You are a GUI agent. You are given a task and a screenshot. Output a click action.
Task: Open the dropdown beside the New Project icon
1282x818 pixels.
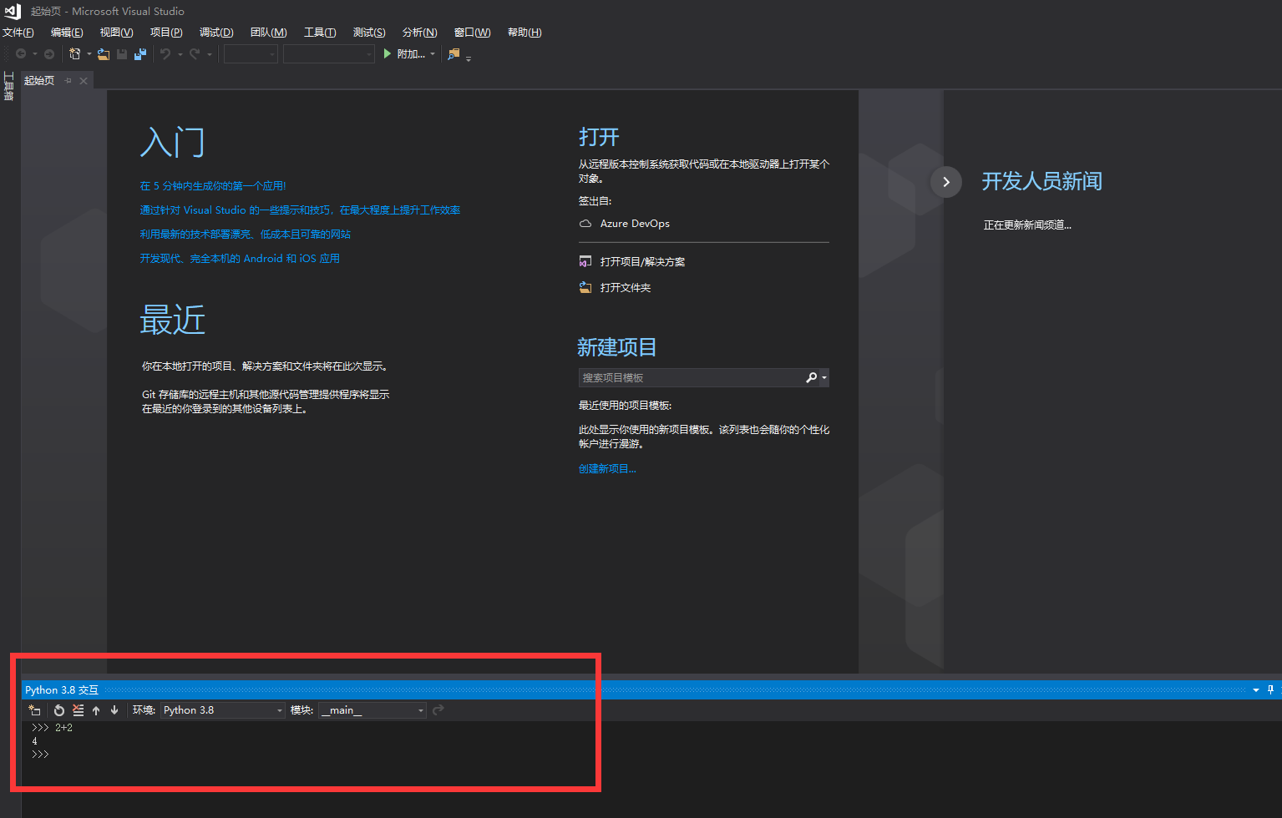click(89, 54)
